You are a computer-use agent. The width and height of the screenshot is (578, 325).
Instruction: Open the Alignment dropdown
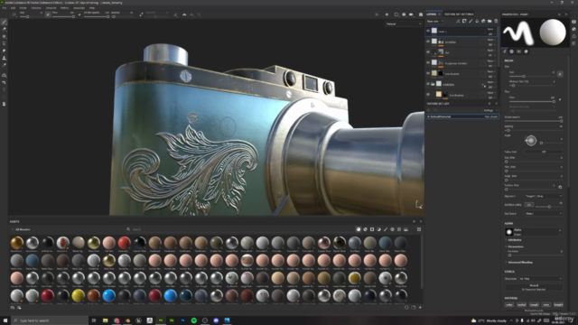tap(544, 196)
